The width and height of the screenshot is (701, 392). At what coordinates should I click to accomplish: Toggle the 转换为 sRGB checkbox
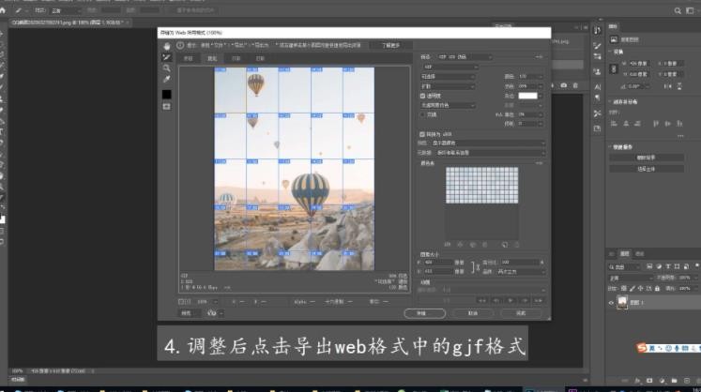point(422,134)
